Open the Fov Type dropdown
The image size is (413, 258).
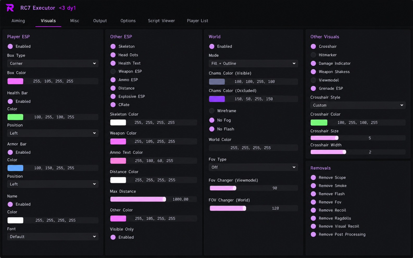pos(253,167)
